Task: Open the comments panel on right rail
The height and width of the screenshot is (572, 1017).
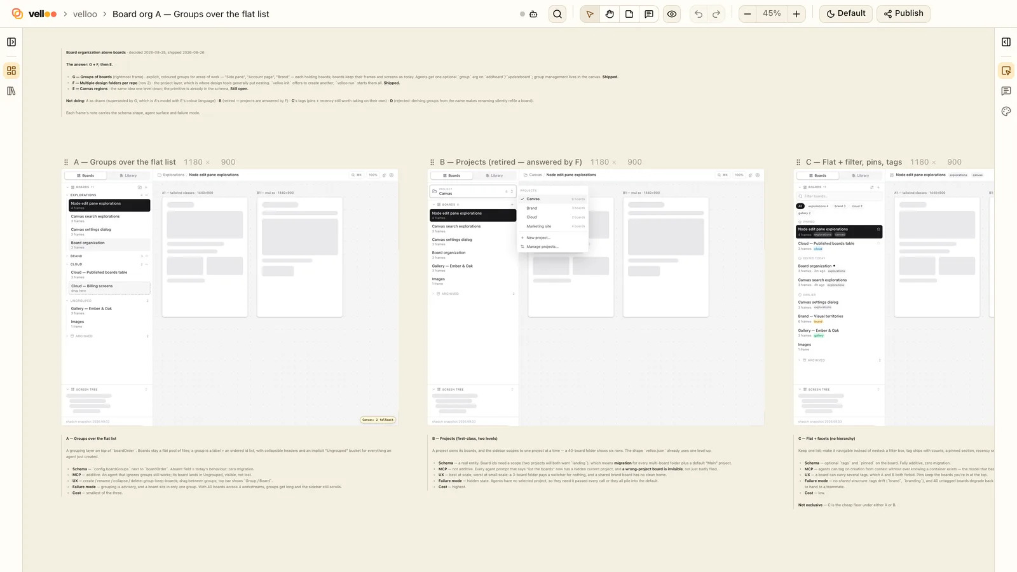Action: point(1006,91)
